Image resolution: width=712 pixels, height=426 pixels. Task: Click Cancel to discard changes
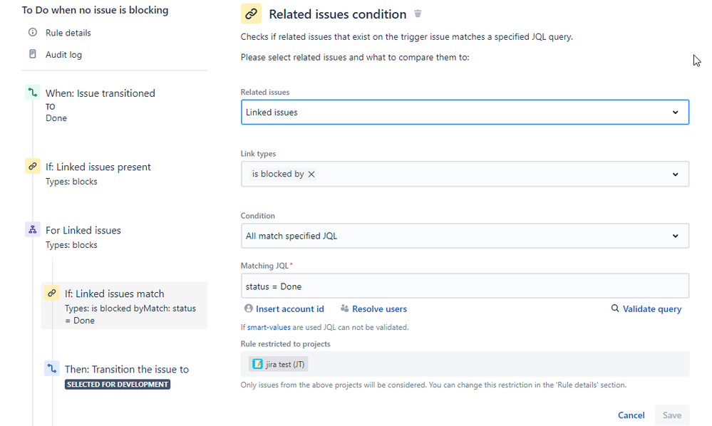[631, 415]
